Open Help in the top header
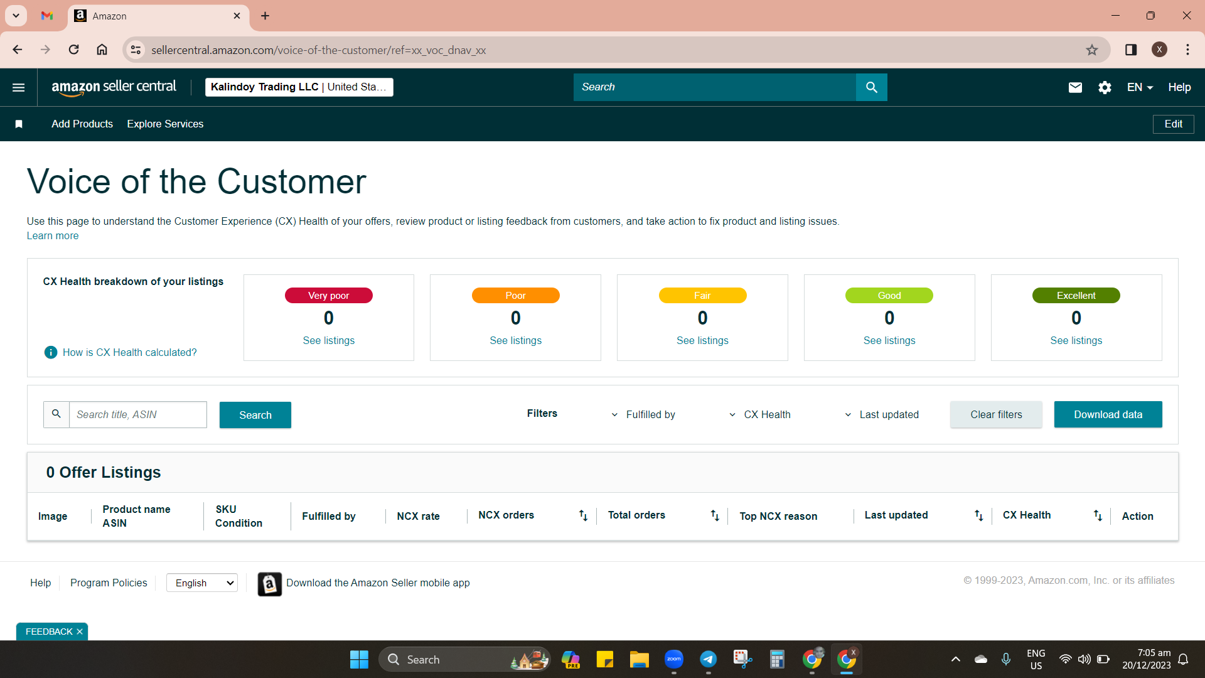Image resolution: width=1205 pixels, height=678 pixels. coord(1179,87)
